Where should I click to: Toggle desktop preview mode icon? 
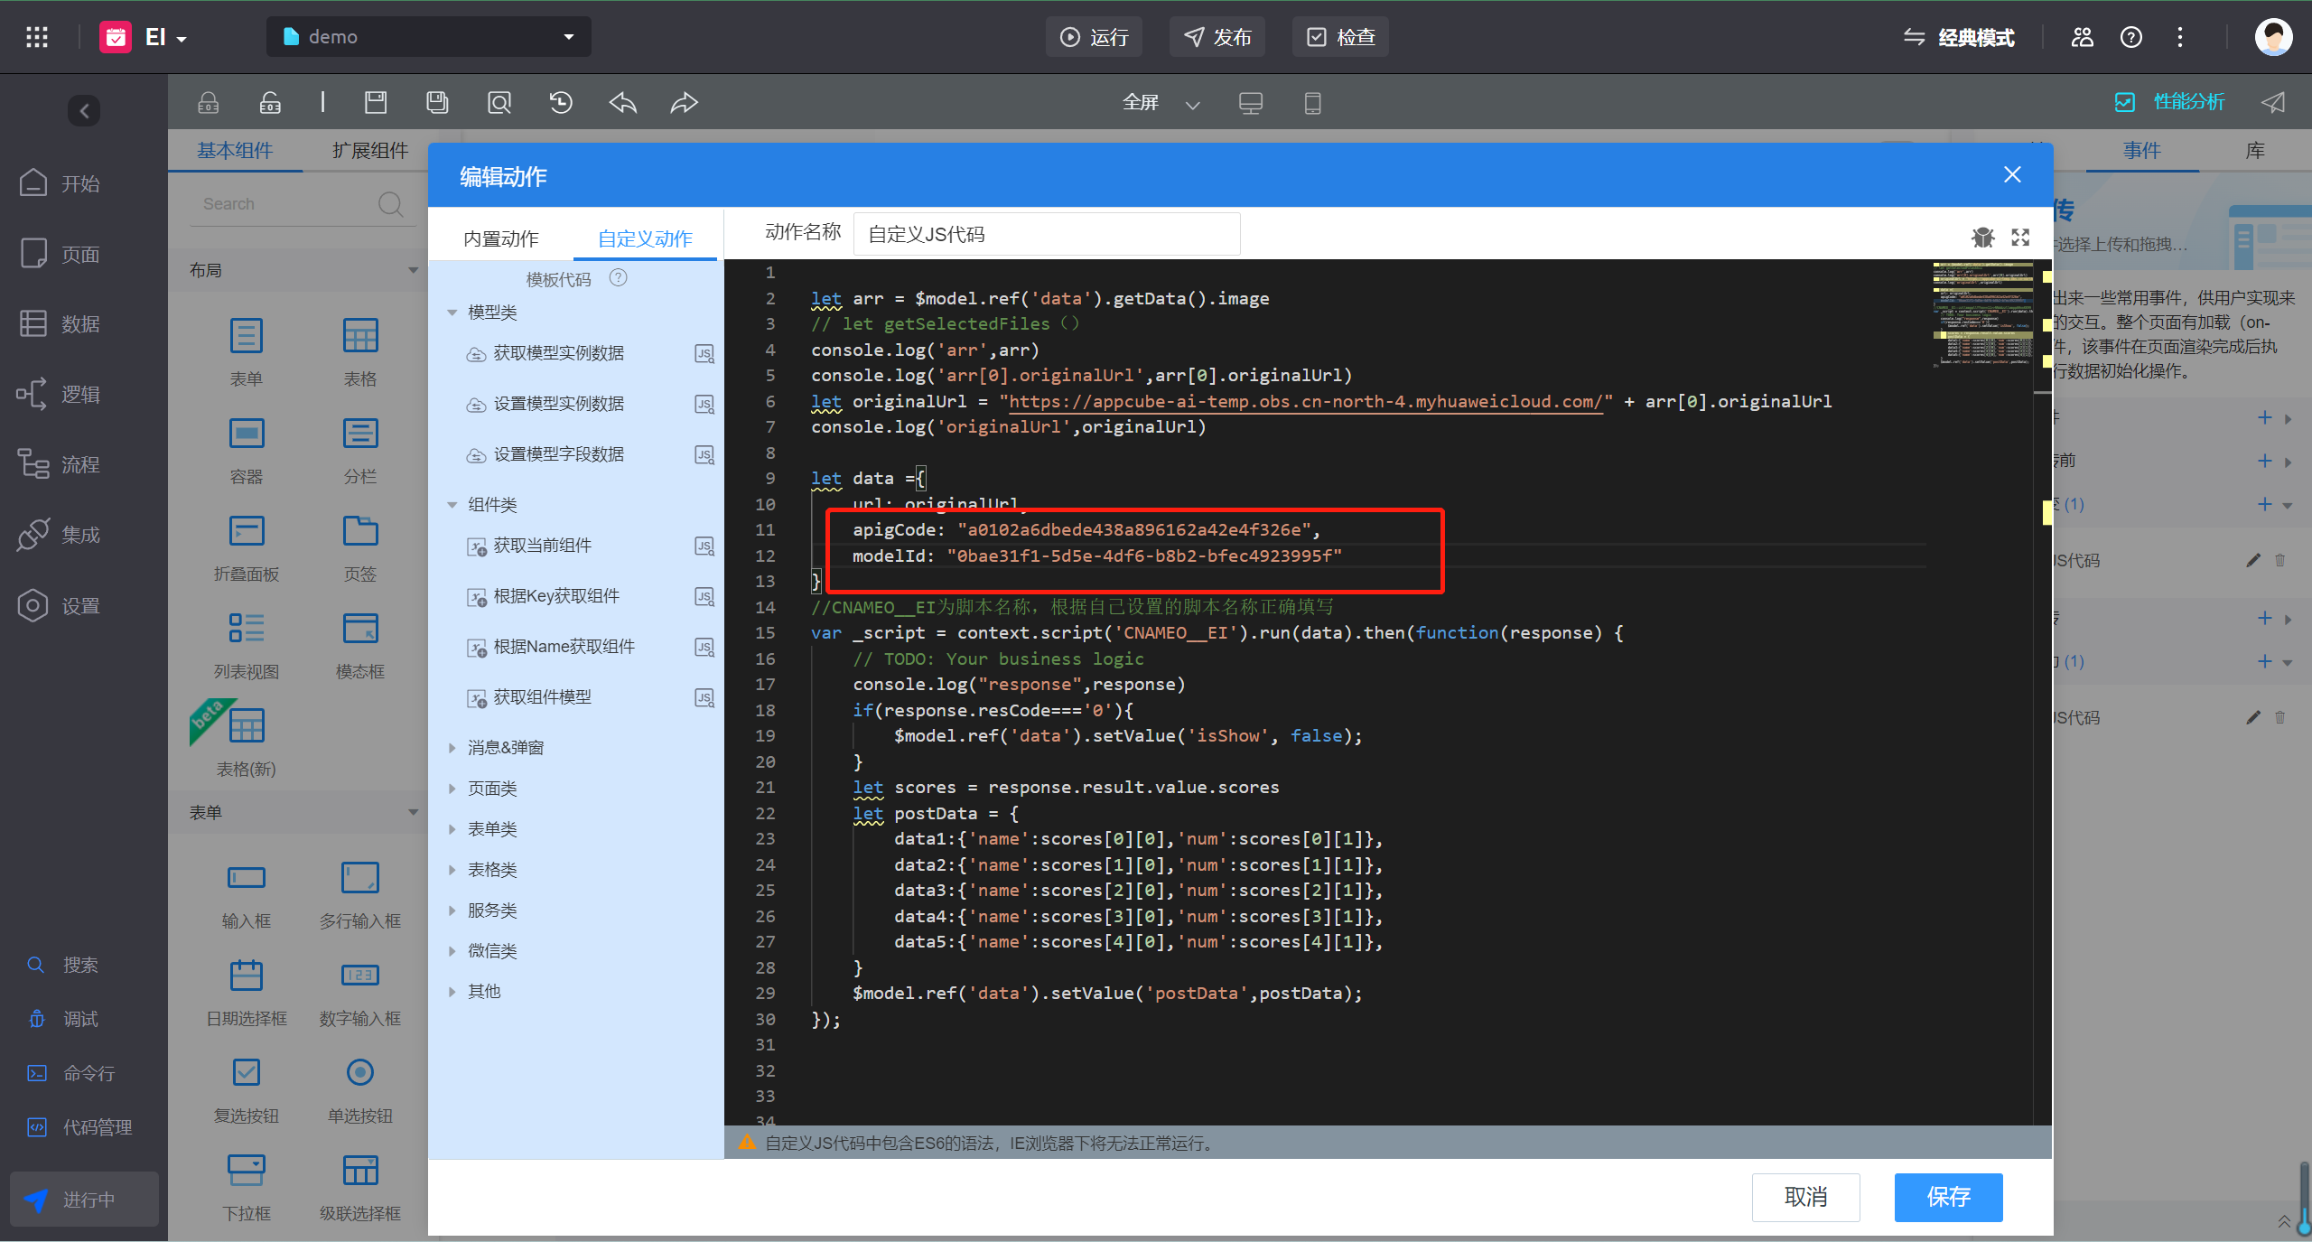click(1253, 104)
